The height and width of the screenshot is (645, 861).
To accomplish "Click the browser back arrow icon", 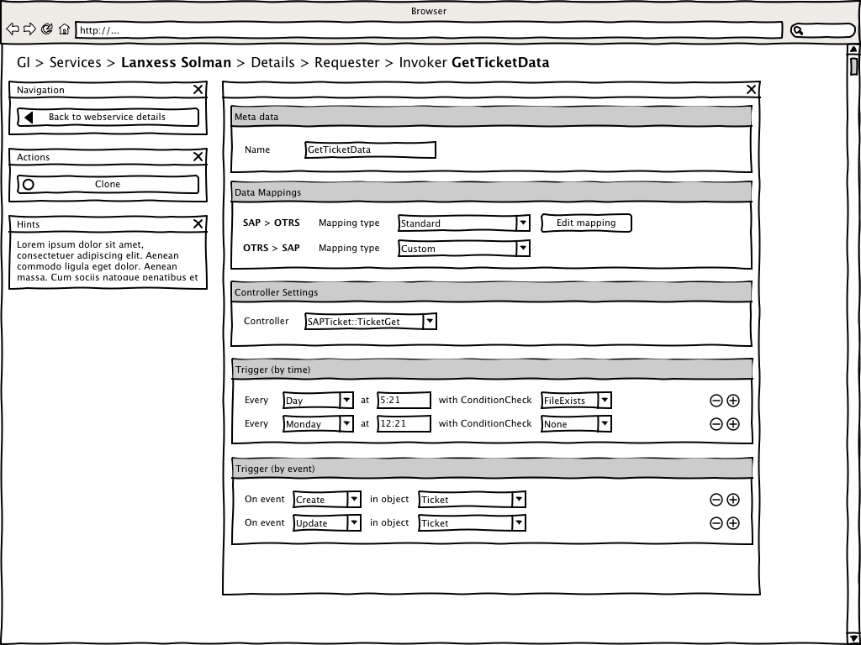I will (12, 29).
